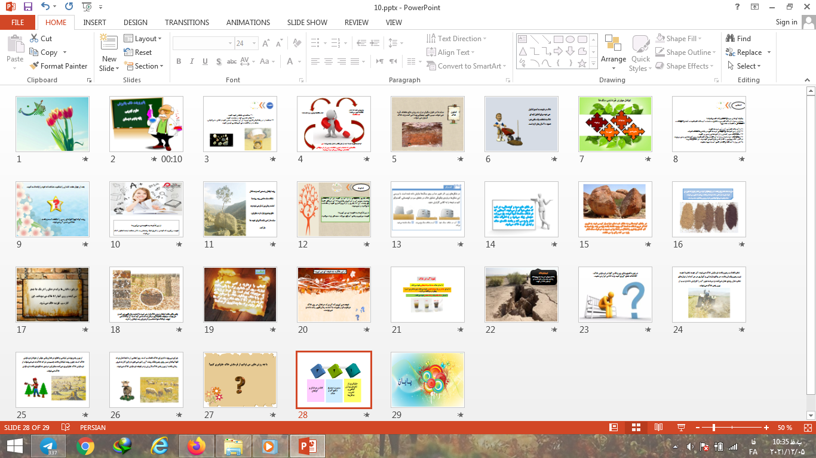This screenshot has height=458, width=816.
Task: Open the Arrange objects icon
Action: tap(613, 44)
